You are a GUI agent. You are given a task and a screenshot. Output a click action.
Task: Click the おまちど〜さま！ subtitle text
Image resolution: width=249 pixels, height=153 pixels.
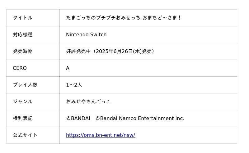[x=162, y=18]
